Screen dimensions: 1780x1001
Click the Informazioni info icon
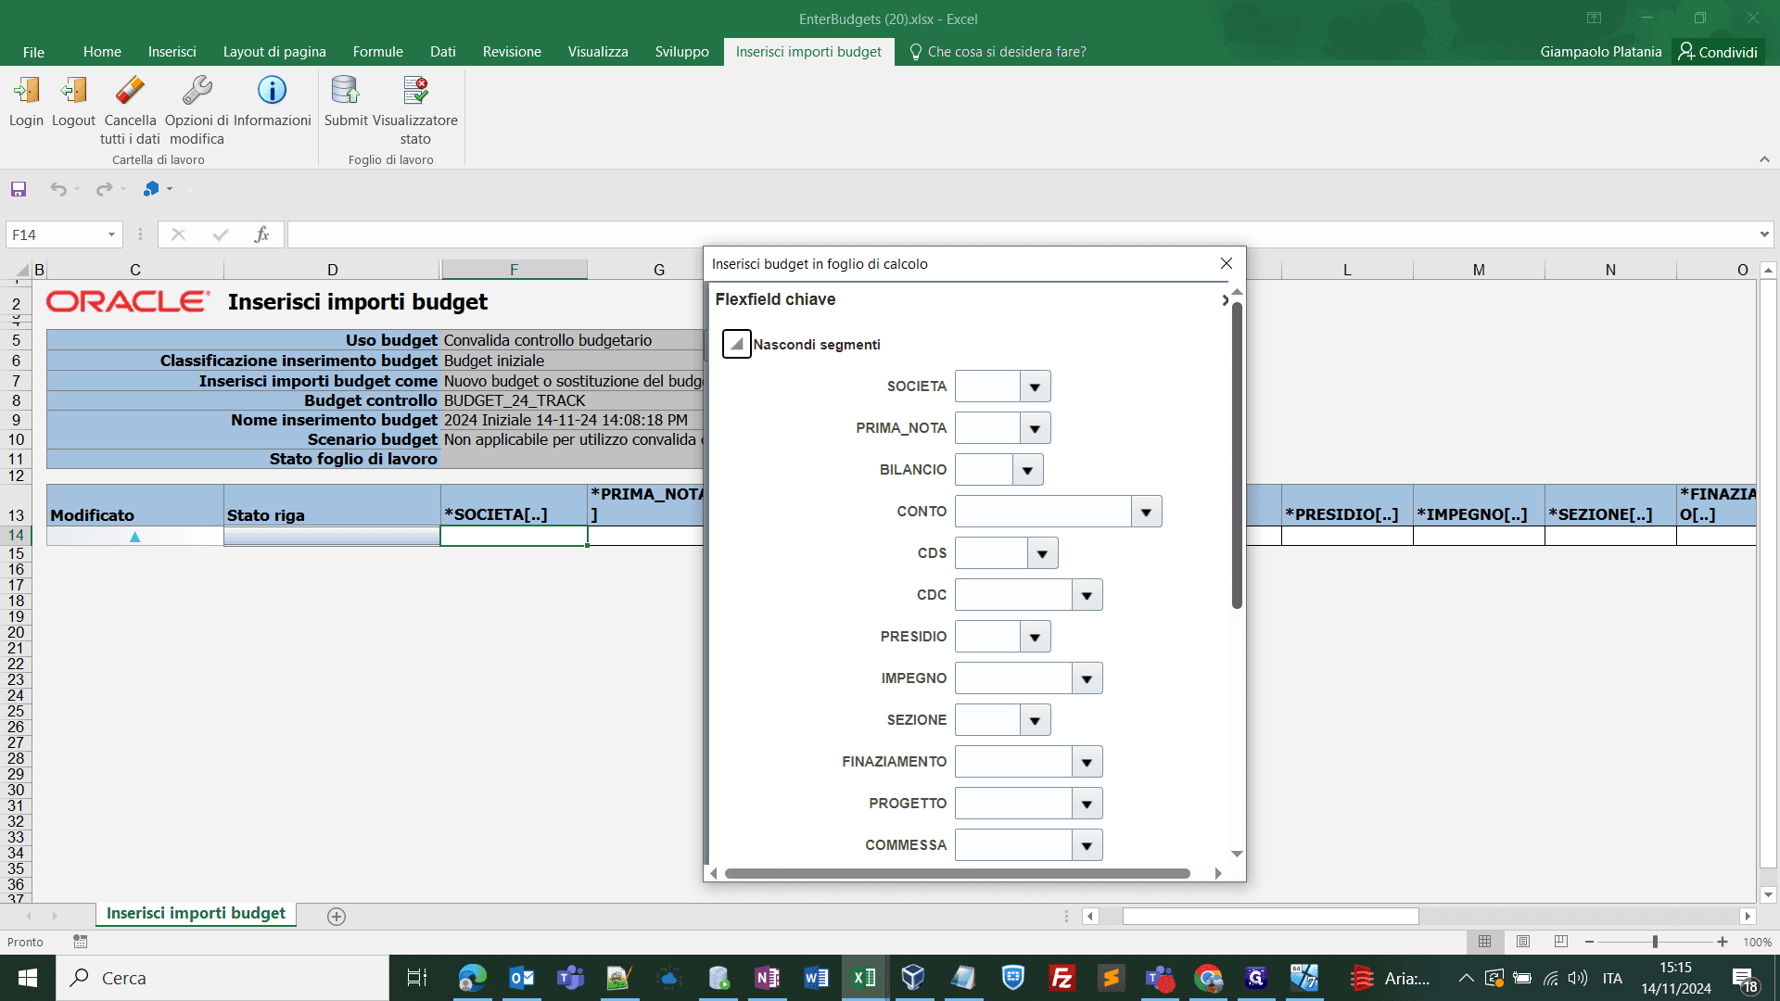(272, 90)
